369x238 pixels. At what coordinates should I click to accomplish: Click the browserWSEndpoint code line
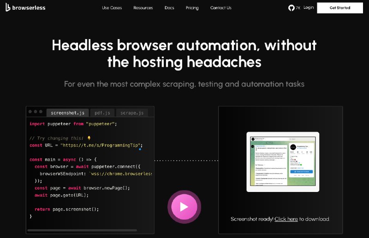[x=96, y=174]
